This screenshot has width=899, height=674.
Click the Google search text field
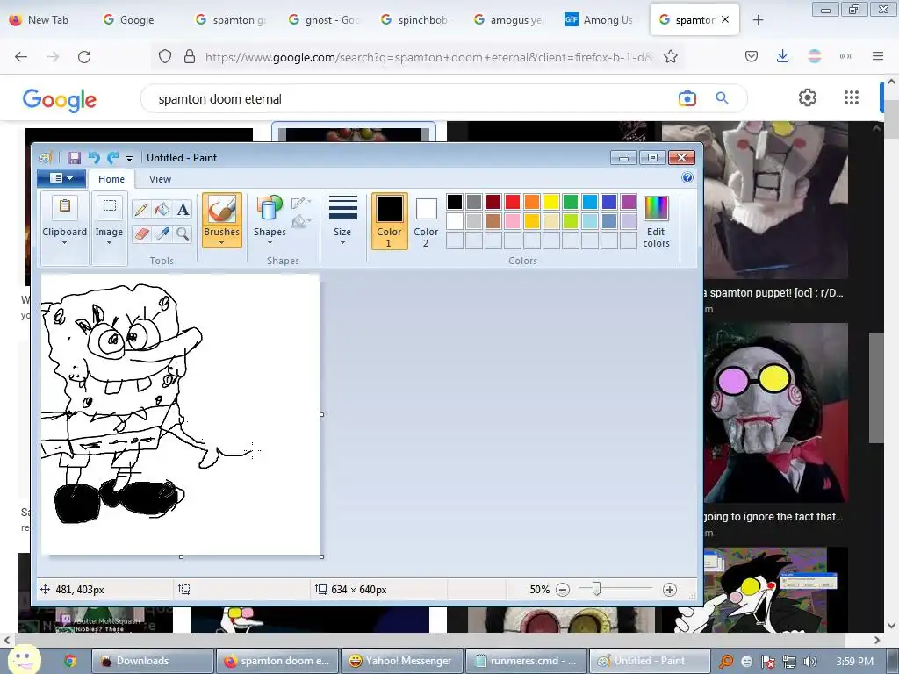click(x=413, y=99)
